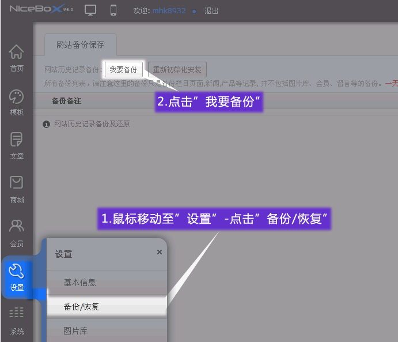The width and height of the screenshot is (398, 342).
Task: Click the 重新初始化安装 button
Action: click(177, 70)
